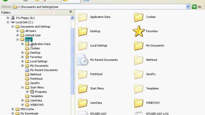Select Desktop in the folder tree

click(x=35, y=53)
